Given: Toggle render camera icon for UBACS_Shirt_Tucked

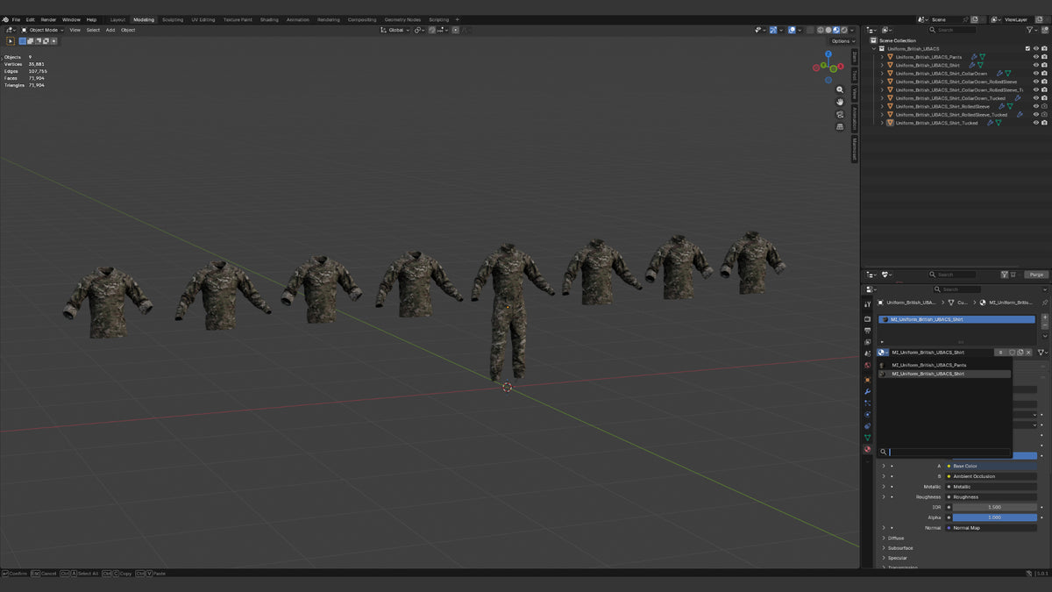Looking at the screenshot, I should [x=1044, y=123].
